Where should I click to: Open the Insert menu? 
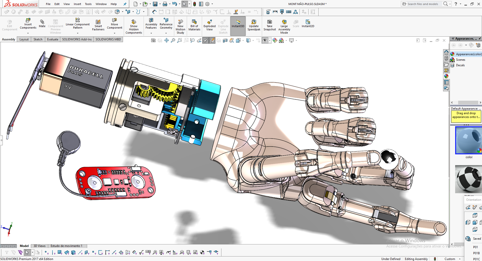pyautogui.click(x=77, y=4)
